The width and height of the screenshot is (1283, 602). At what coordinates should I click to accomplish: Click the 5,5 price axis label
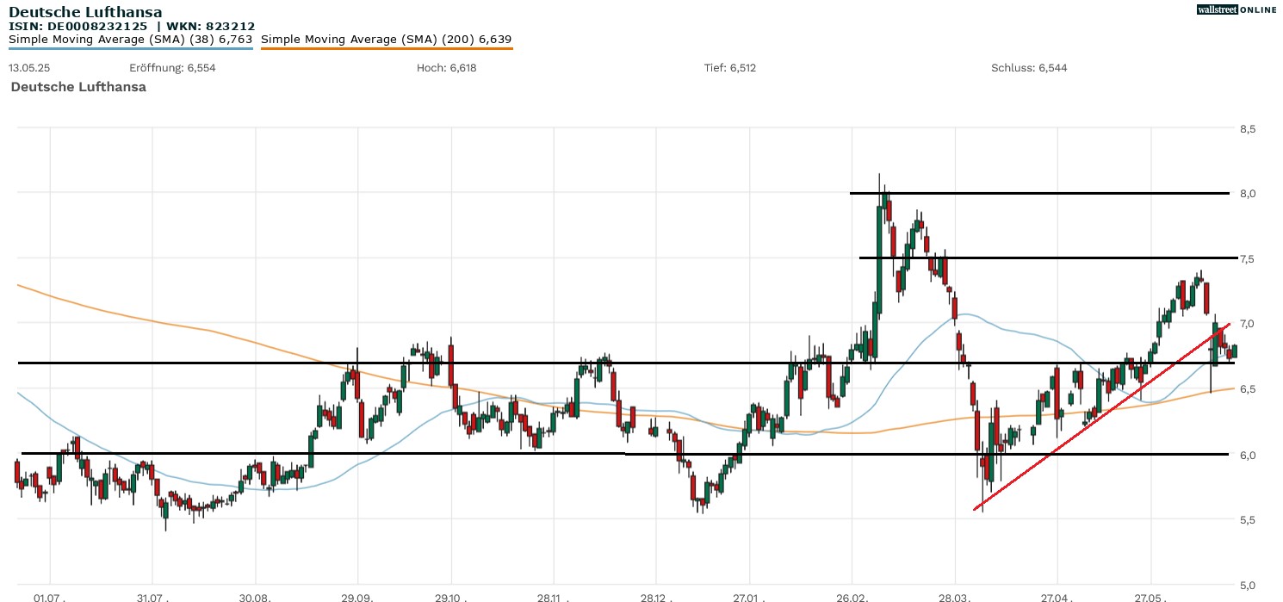coord(1248,519)
